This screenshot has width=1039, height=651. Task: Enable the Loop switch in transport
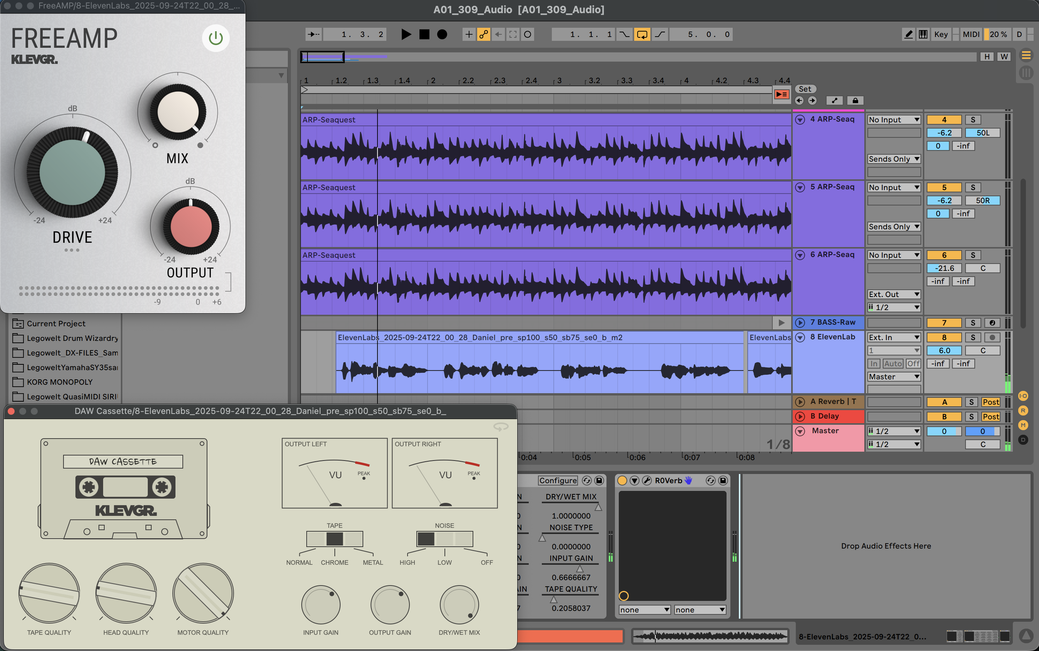[642, 34]
